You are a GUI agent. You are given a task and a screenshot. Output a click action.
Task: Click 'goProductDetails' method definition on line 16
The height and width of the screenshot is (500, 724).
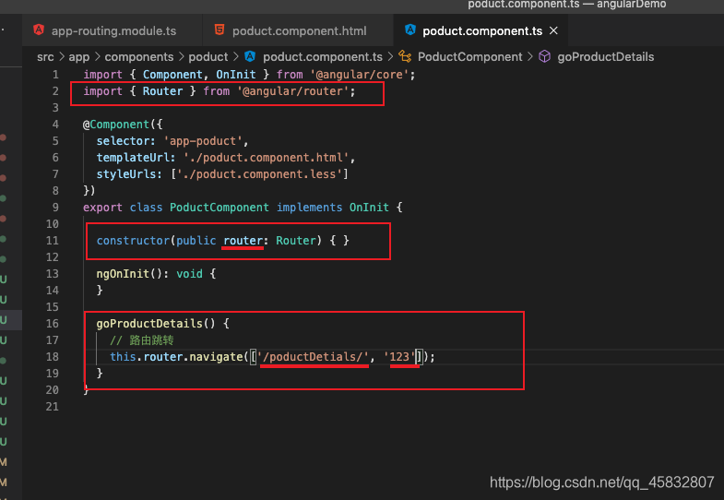click(149, 324)
